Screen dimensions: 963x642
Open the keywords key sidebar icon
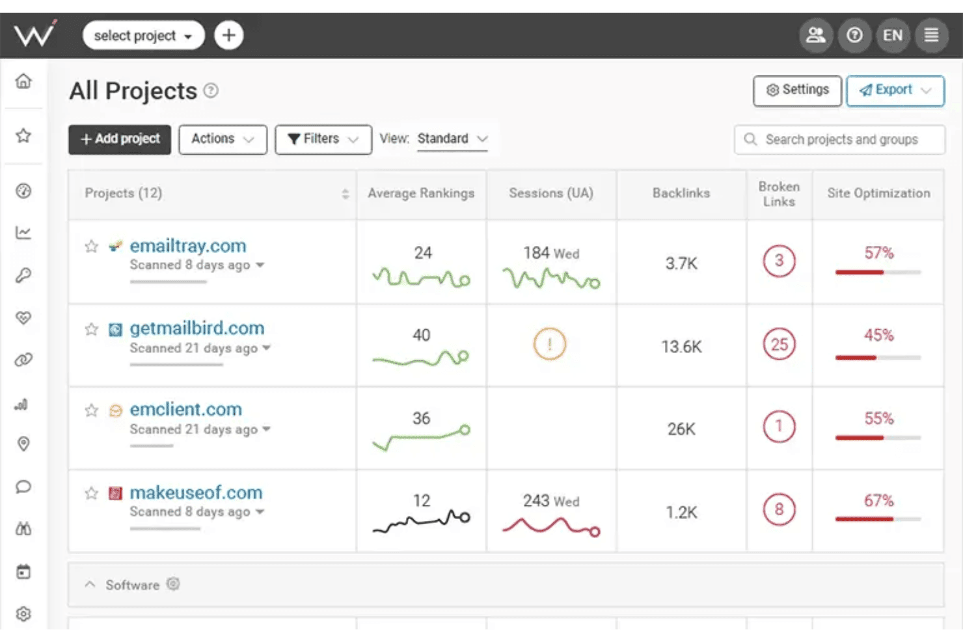coord(23,275)
